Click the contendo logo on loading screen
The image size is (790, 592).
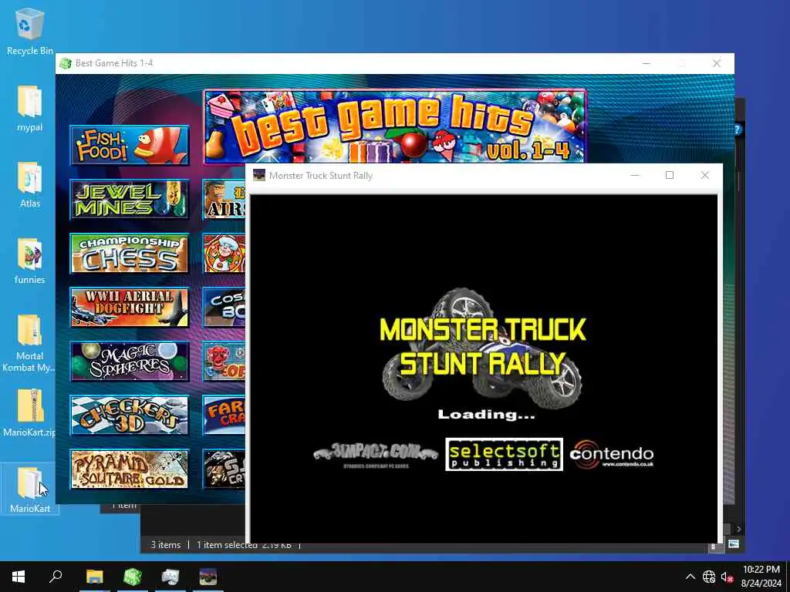611,453
